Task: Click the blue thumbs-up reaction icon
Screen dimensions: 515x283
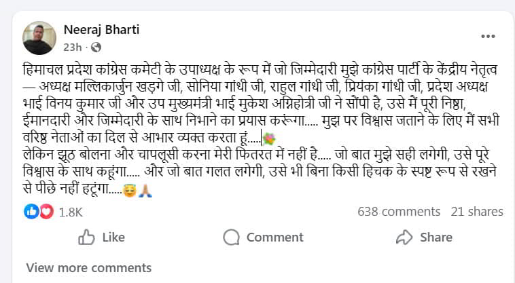Action: pos(32,212)
